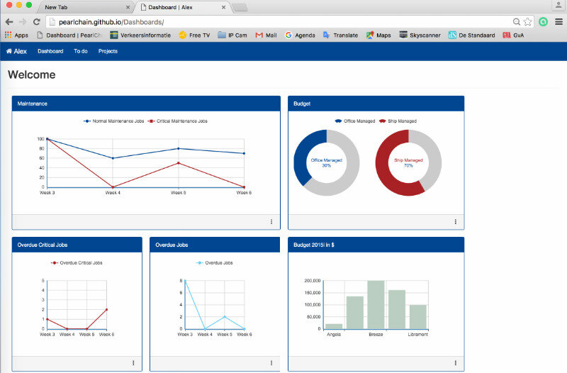Click the browser reload icon
The height and width of the screenshot is (373, 567).
pyautogui.click(x=36, y=22)
